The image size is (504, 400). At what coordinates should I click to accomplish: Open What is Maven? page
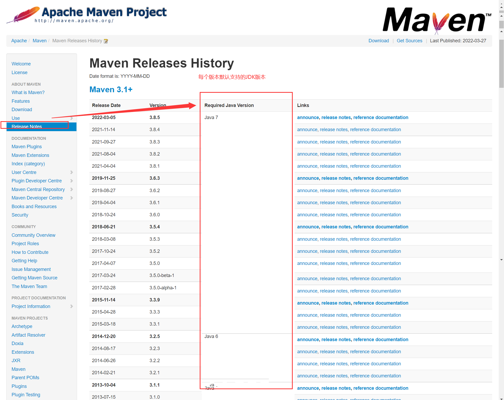coord(28,93)
